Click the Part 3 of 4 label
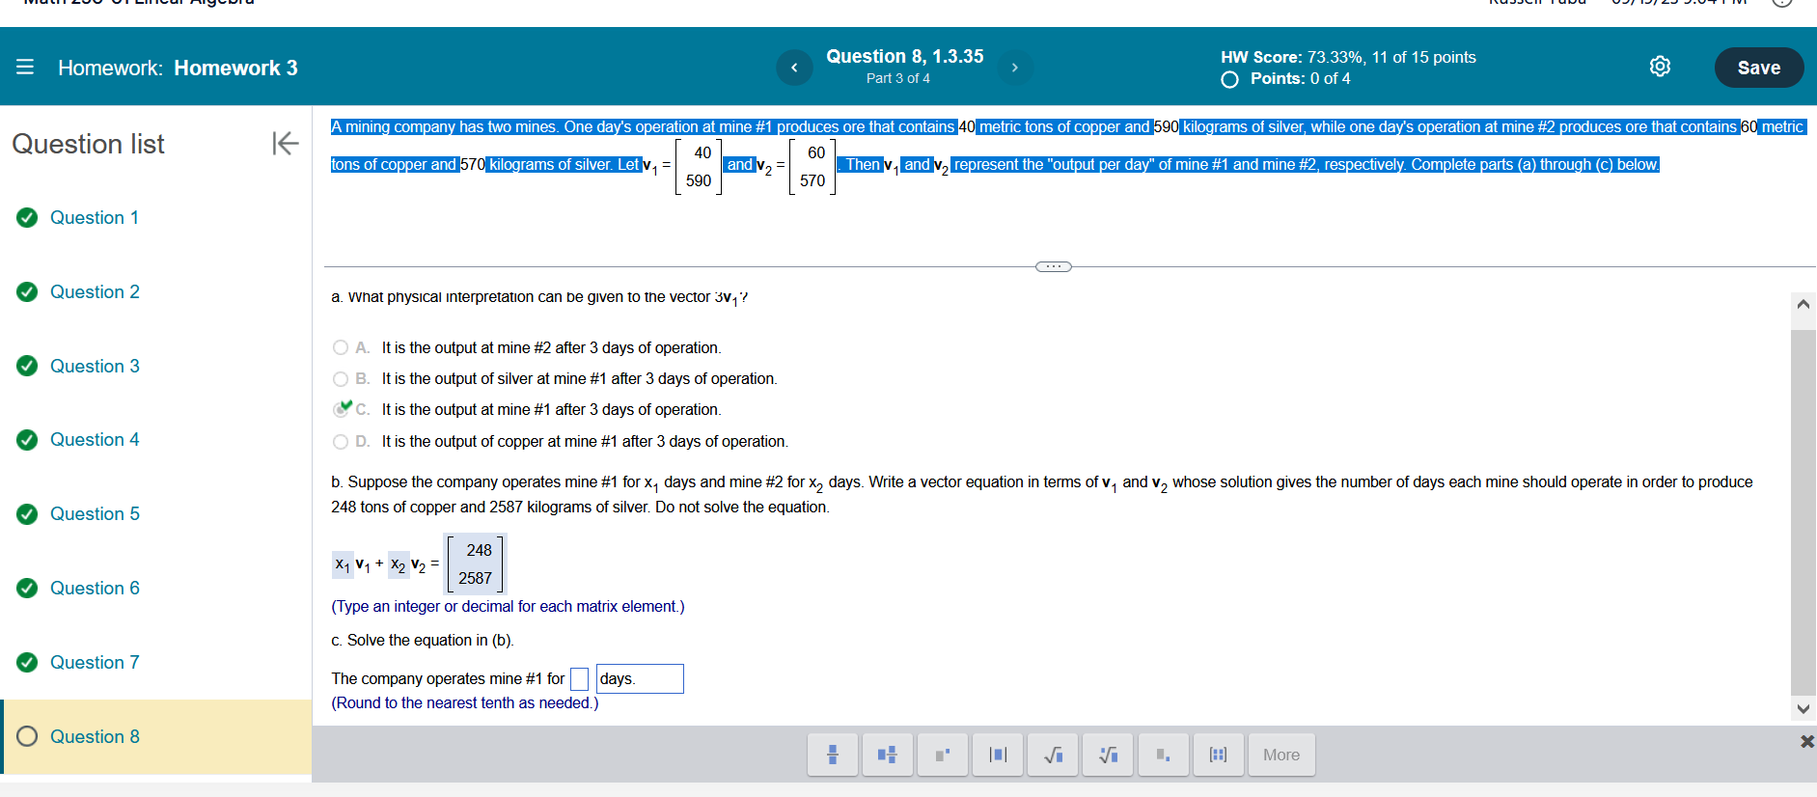Viewport: 1817px width, 797px height. tap(898, 78)
